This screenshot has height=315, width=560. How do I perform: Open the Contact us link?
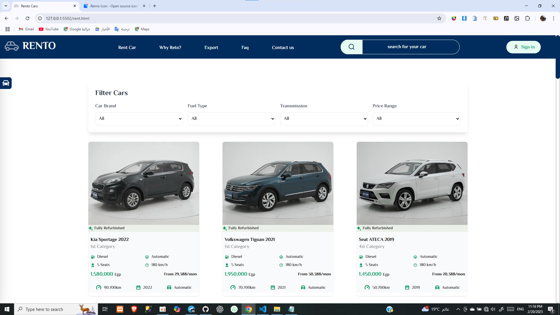283,48
